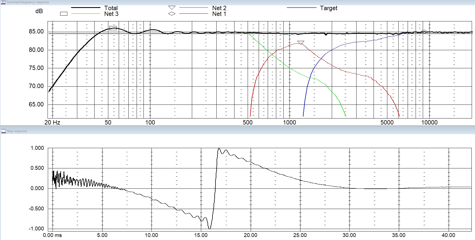Click the diamond marker symbol in legend
475x240 pixels.
[x=172, y=14]
